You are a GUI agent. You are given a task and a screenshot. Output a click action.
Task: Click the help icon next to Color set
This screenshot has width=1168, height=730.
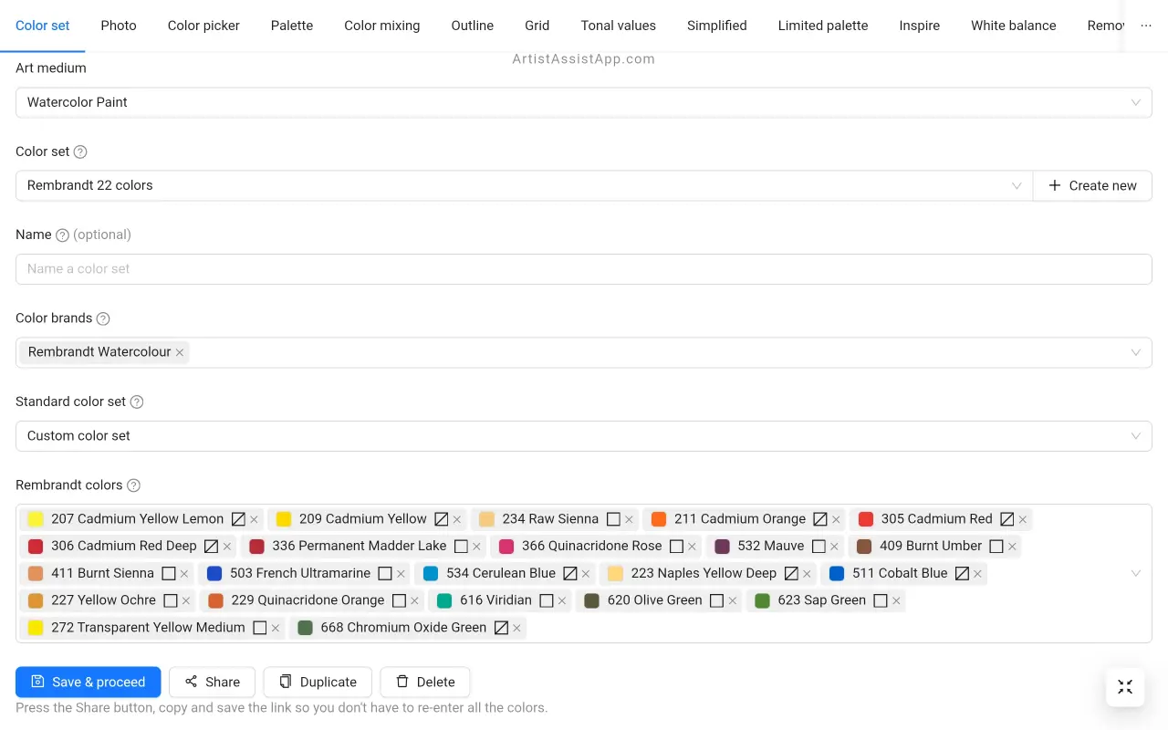pos(80,152)
